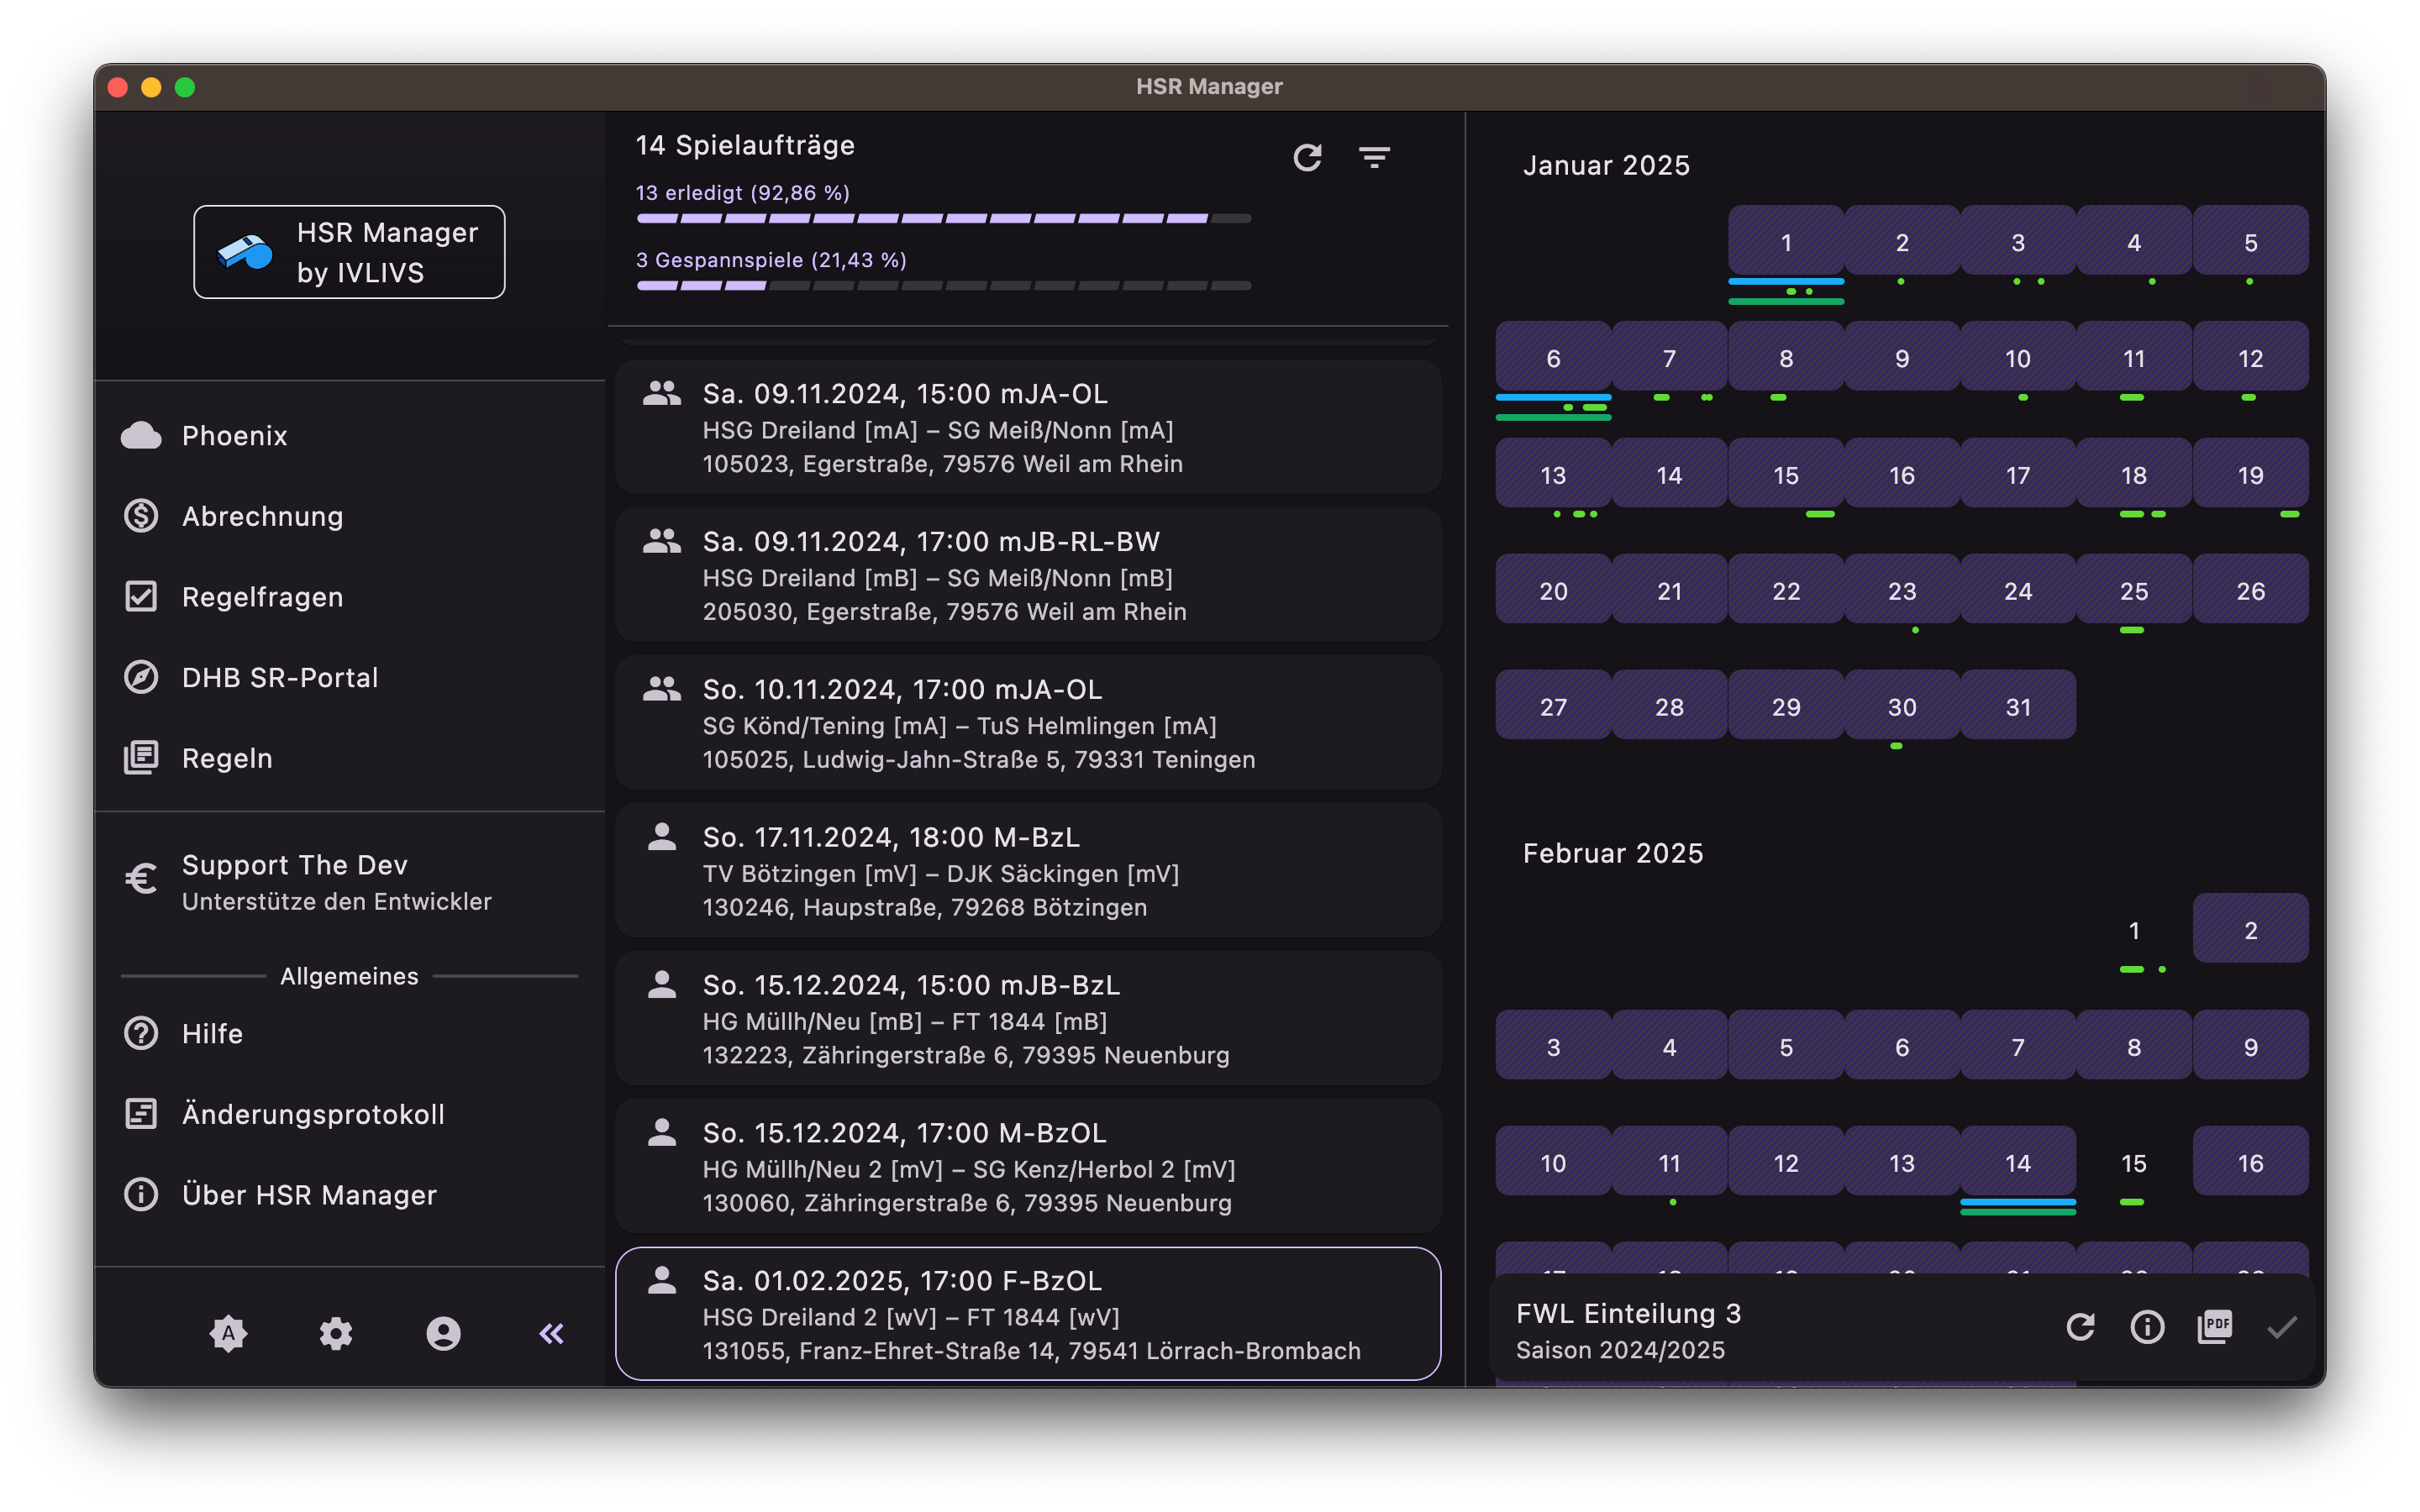This screenshot has height=1512, width=2420.
Task: Open the filter icon for Spielaufträge
Action: [x=1374, y=157]
